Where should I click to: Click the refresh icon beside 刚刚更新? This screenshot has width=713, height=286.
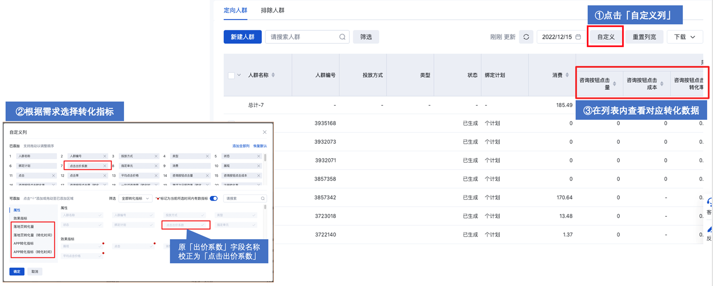(x=526, y=37)
